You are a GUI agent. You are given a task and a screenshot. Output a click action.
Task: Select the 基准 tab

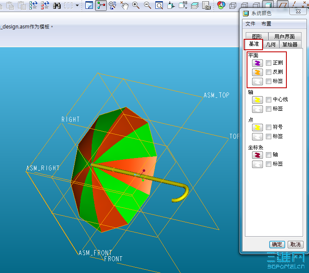253,44
